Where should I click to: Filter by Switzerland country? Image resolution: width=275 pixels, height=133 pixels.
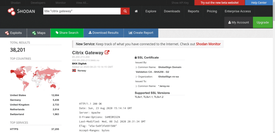pos(17,114)
